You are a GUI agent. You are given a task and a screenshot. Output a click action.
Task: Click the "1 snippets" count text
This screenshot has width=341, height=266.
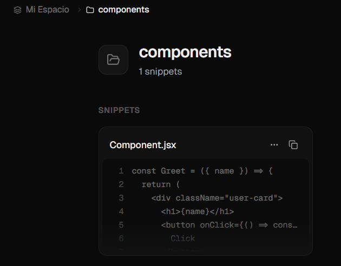[x=160, y=71]
